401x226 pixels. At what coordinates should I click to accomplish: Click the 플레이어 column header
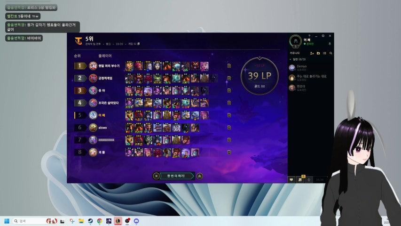[105, 56]
